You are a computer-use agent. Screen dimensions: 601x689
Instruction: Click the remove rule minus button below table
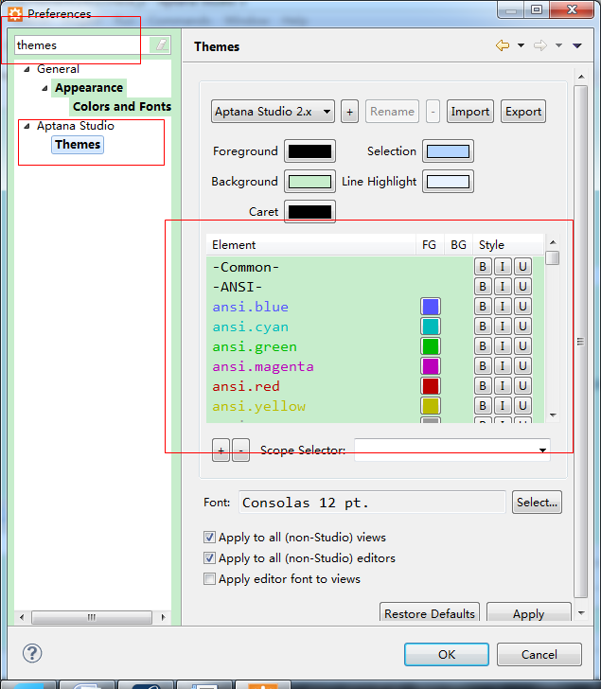pyautogui.click(x=240, y=450)
